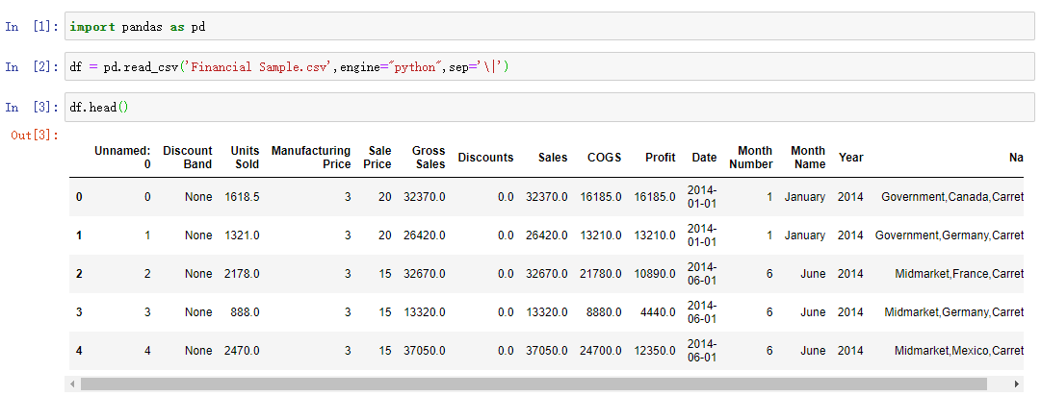Click the Discount Band column header
The width and height of the screenshot is (1041, 396).
[188, 158]
